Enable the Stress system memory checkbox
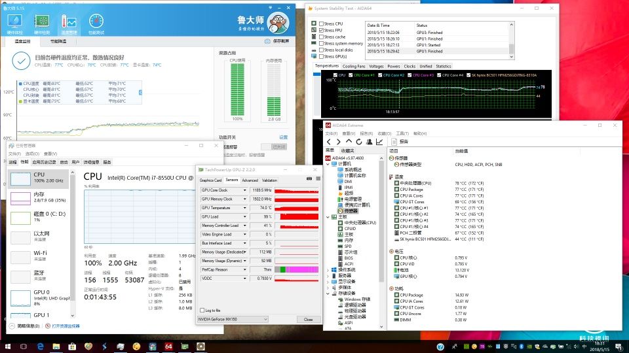The image size is (629, 353). tap(321, 43)
